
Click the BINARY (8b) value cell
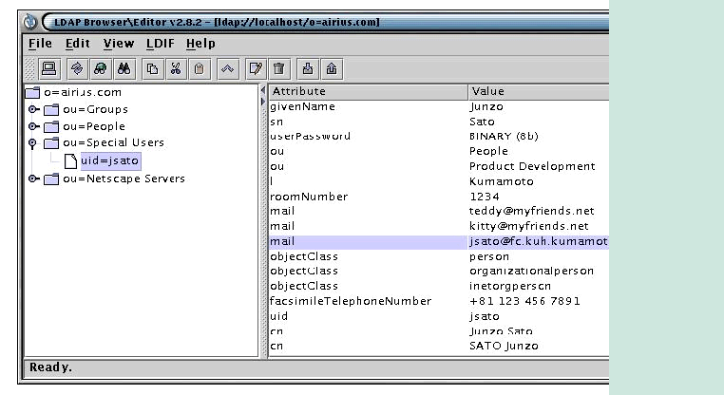(x=539, y=136)
